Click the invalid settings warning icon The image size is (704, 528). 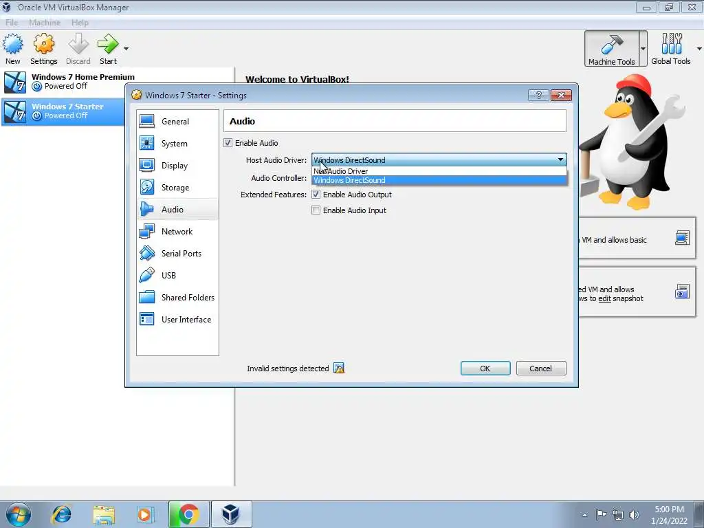tap(339, 368)
